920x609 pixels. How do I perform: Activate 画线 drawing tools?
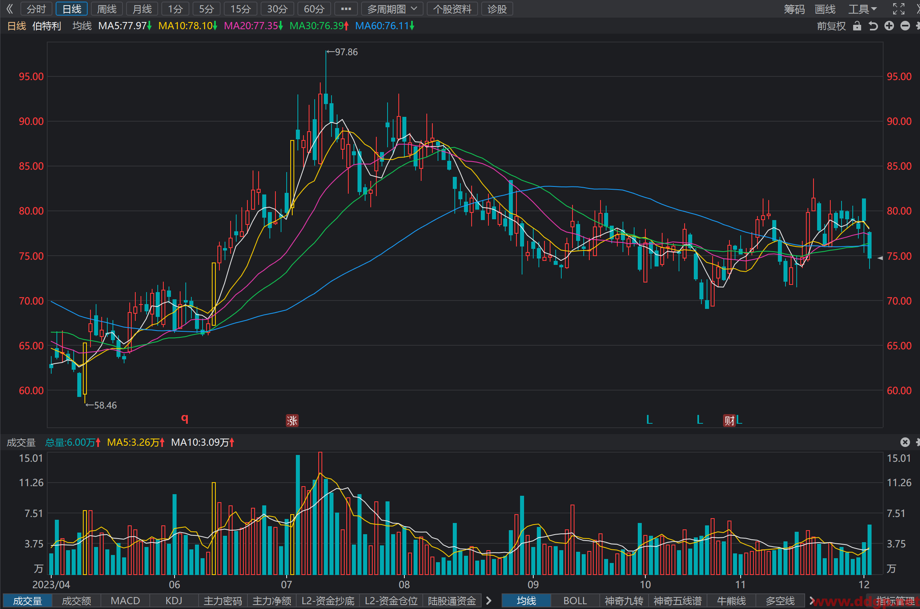click(x=825, y=9)
